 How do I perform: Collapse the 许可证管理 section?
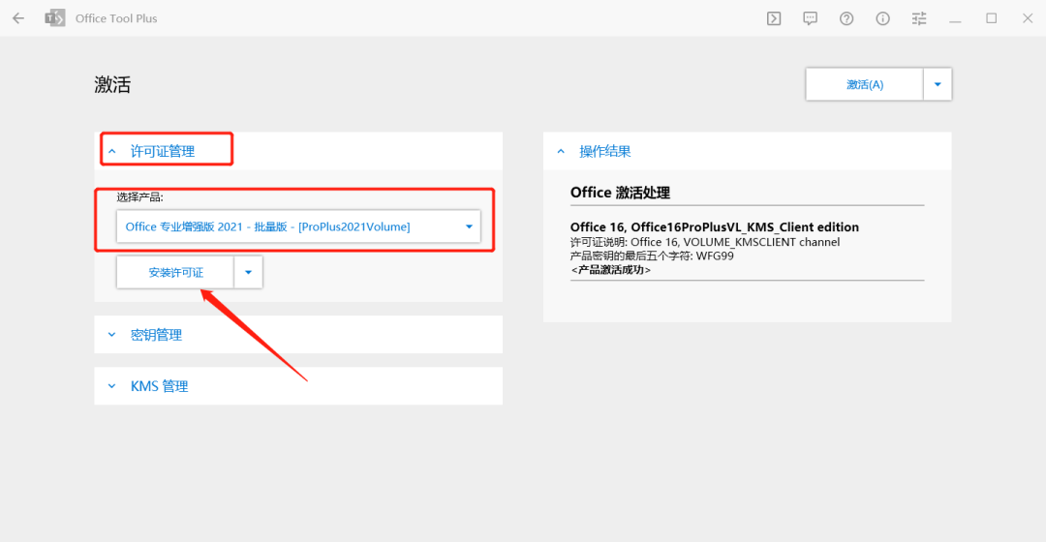(x=298, y=151)
